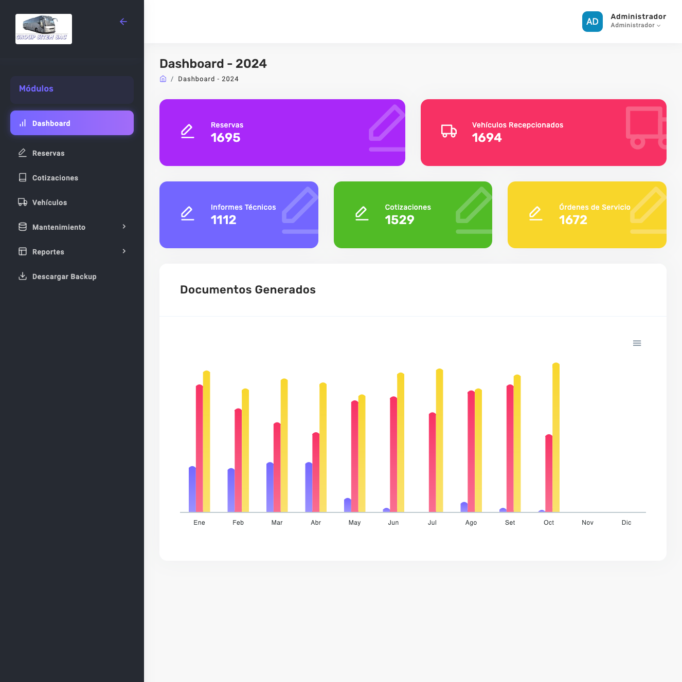Click the Nov axis label
Image resolution: width=682 pixels, height=682 pixels.
588,523
